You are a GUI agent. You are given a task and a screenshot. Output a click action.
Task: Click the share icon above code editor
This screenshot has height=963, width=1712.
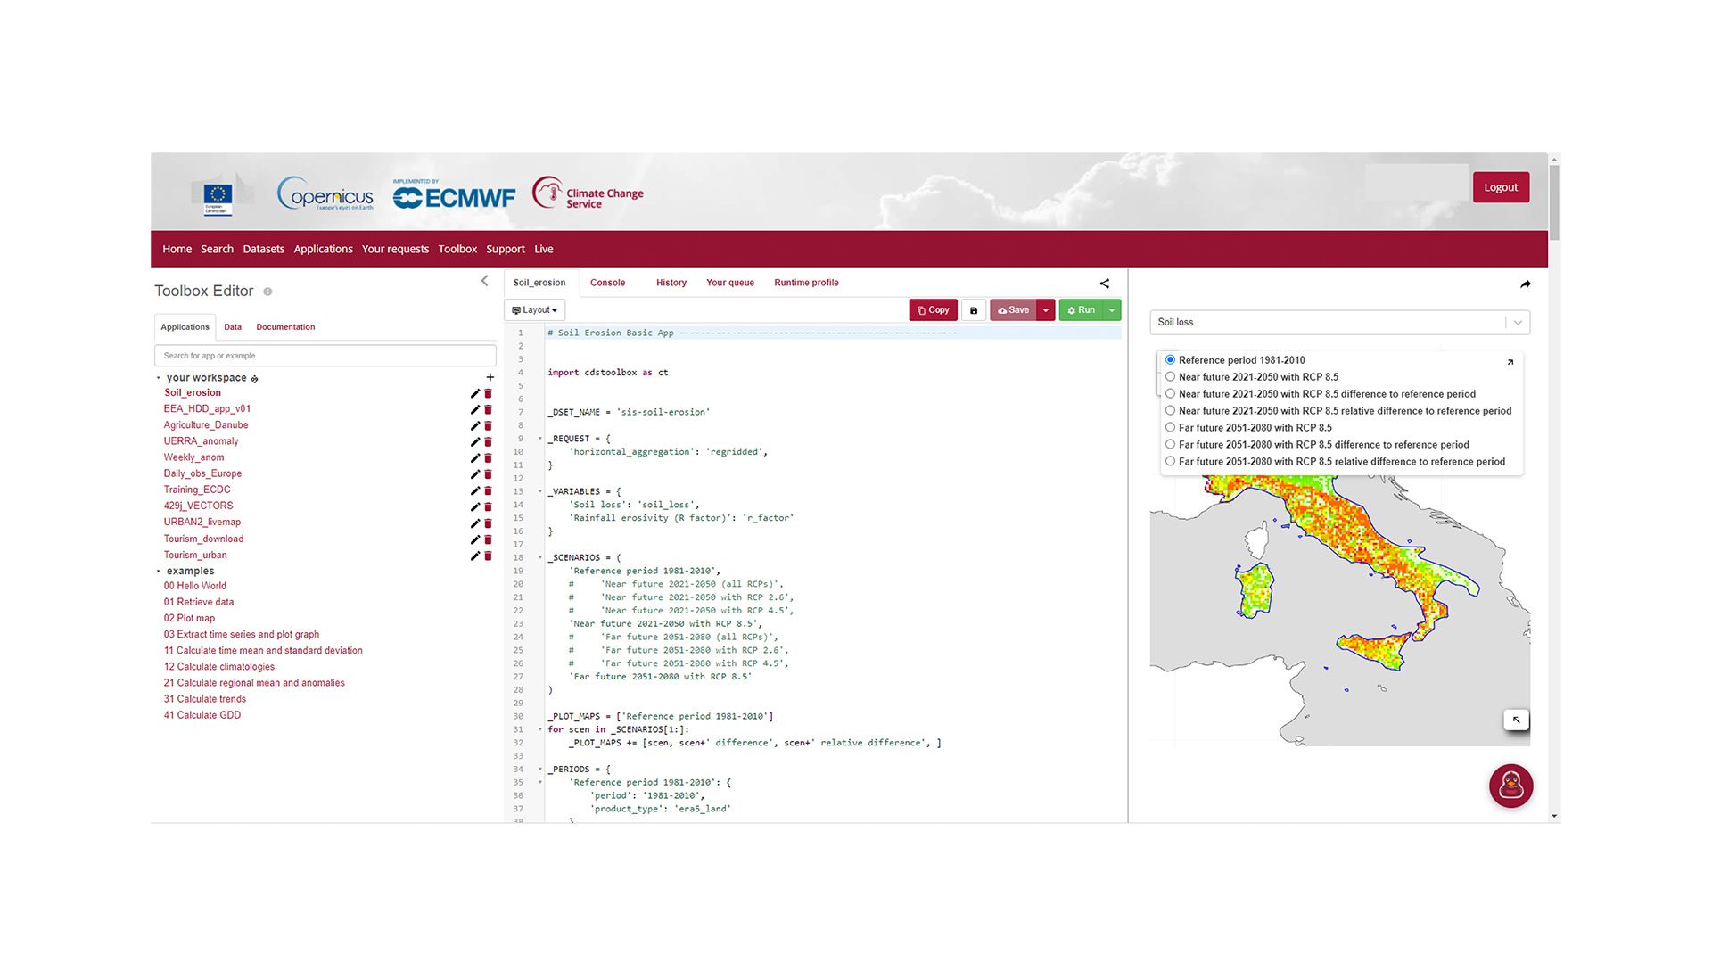[x=1104, y=284]
